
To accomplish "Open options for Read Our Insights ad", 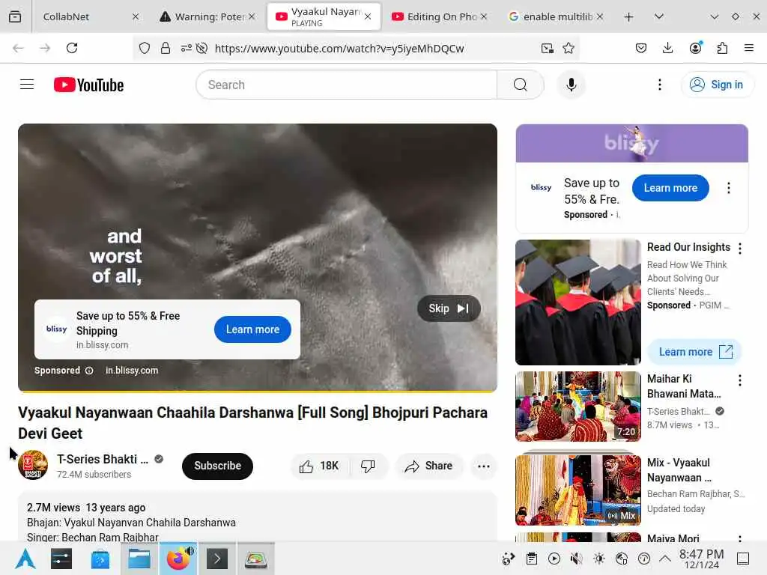I will [x=739, y=249].
